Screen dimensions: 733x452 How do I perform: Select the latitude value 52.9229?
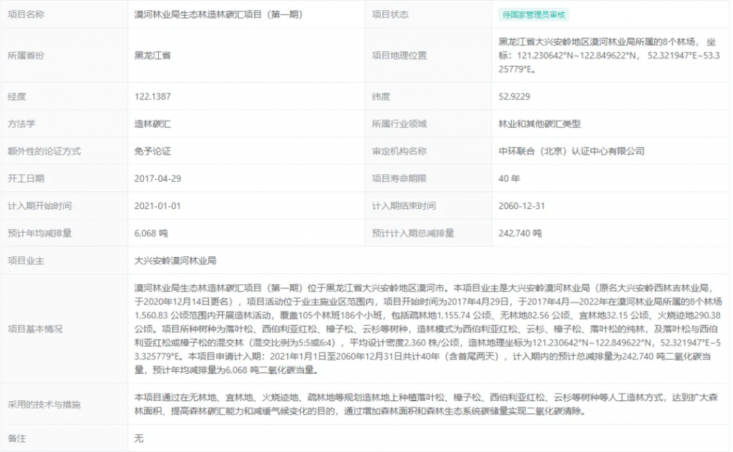515,97
